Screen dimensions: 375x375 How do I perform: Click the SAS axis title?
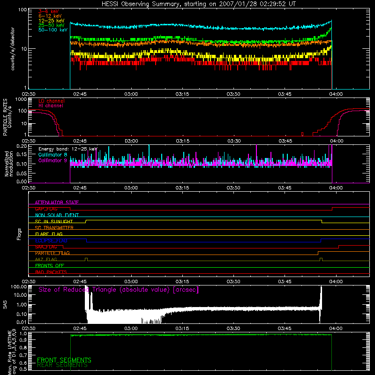[5, 304]
